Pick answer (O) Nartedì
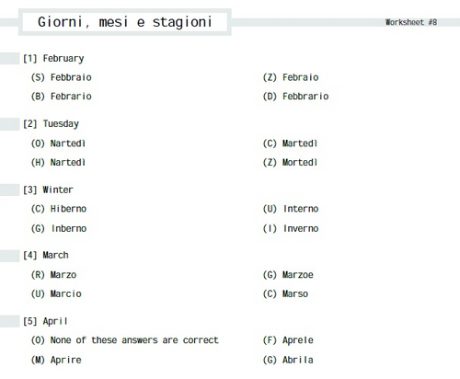The height and width of the screenshot is (379, 460). [58, 144]
